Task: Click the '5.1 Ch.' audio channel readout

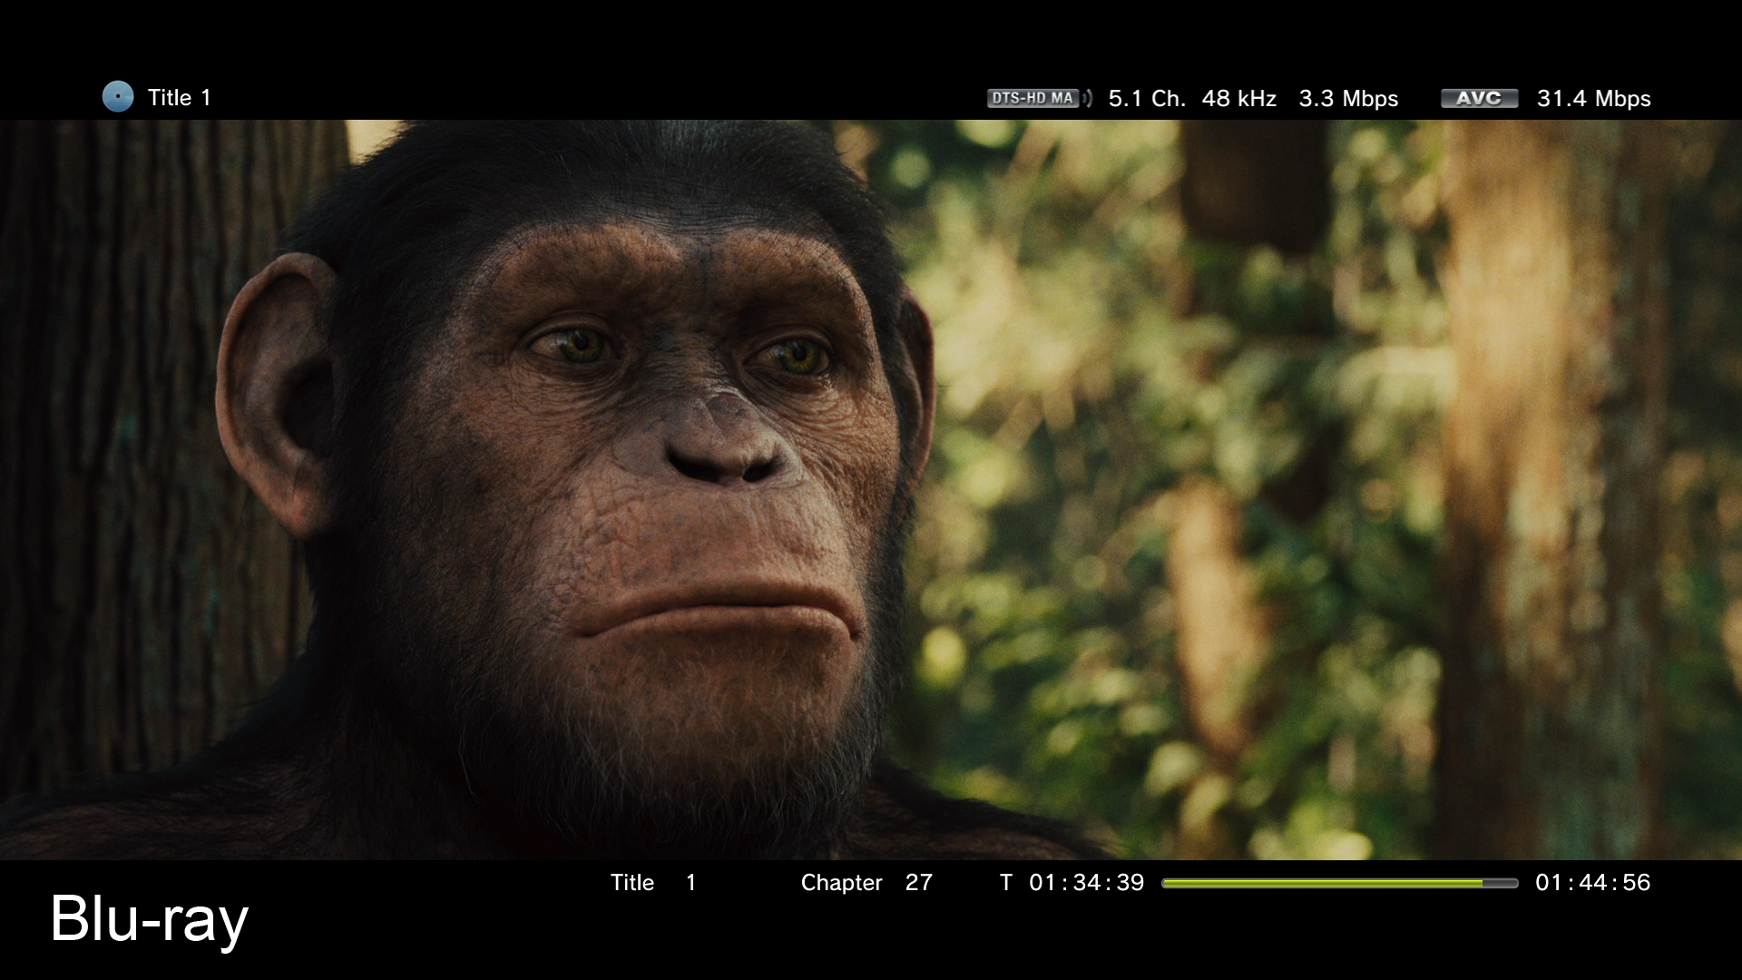Action: 1147,99
